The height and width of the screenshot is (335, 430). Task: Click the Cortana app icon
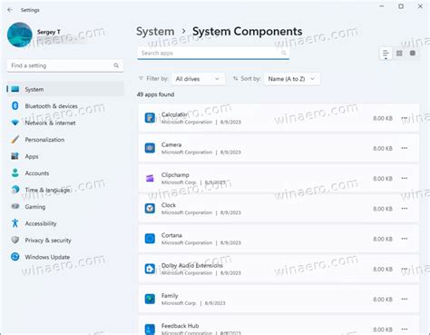click(150, 239)
